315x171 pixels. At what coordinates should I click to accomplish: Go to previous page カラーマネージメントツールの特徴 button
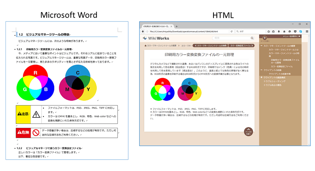pos(210,46)
